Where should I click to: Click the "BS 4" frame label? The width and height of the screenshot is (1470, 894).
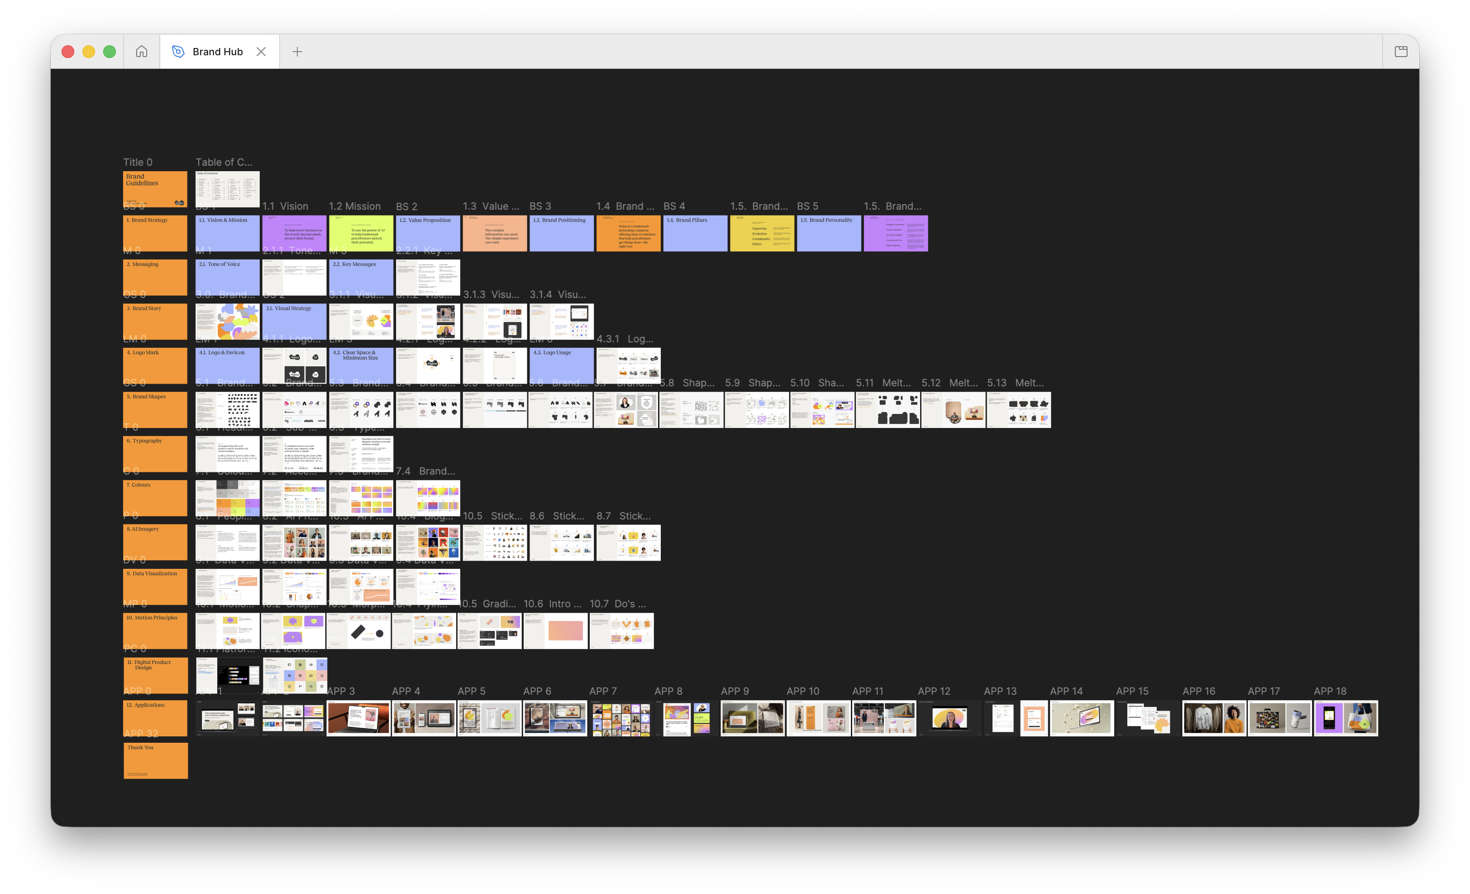coord(674,206)
